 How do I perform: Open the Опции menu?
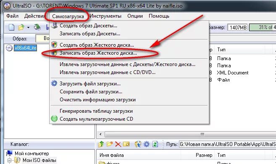(x=135, y=16)
